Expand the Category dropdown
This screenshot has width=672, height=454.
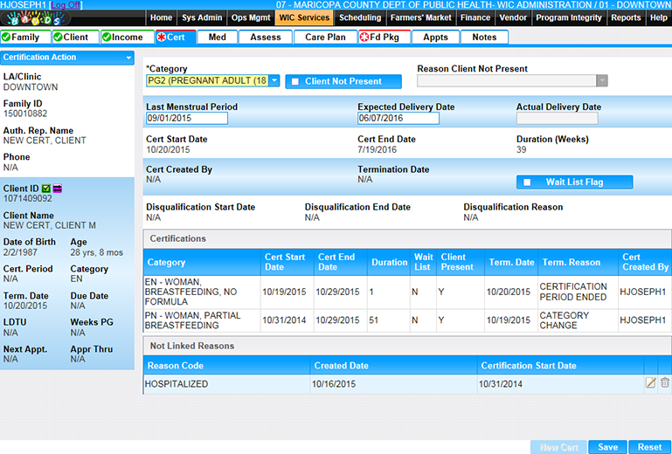click(x=274, y=81)
